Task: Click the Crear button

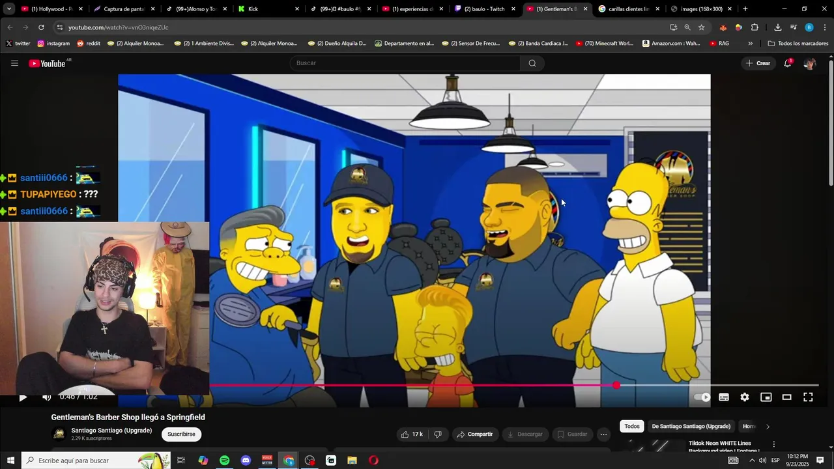Action: pos(758,63)
